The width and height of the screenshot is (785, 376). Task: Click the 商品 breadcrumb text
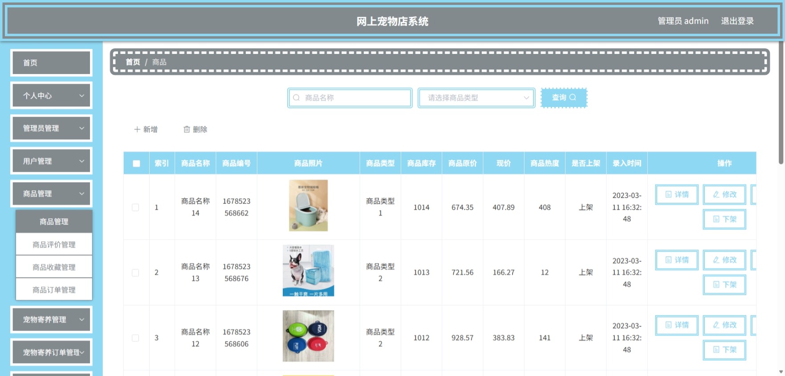159,62
